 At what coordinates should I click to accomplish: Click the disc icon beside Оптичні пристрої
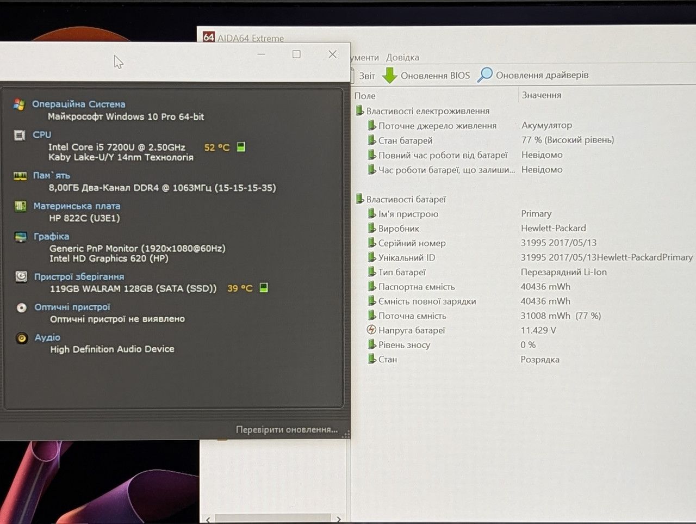tap(22, 307)
